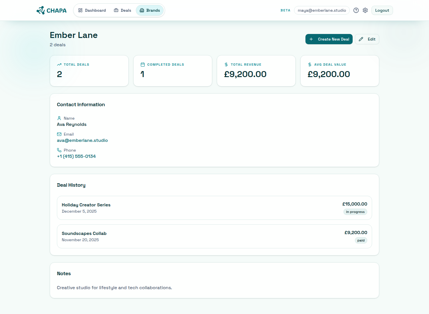The height and width of the screenshot is (314, 429).
Task: Click the Create New Deal button
Action: pyautogui.click(x=329, y=39)
